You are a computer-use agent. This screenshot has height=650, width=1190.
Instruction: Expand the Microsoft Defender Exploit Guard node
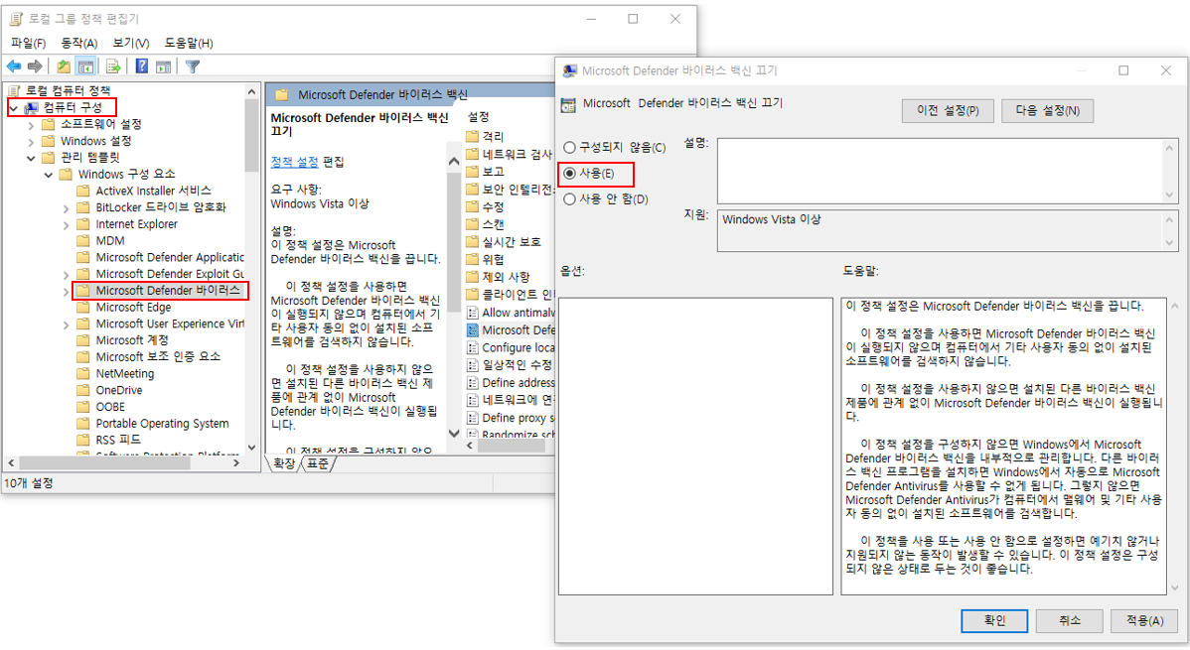click(x=66, y=275)
